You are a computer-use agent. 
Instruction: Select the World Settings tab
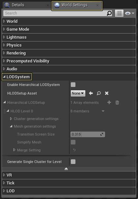pos(77,6)
